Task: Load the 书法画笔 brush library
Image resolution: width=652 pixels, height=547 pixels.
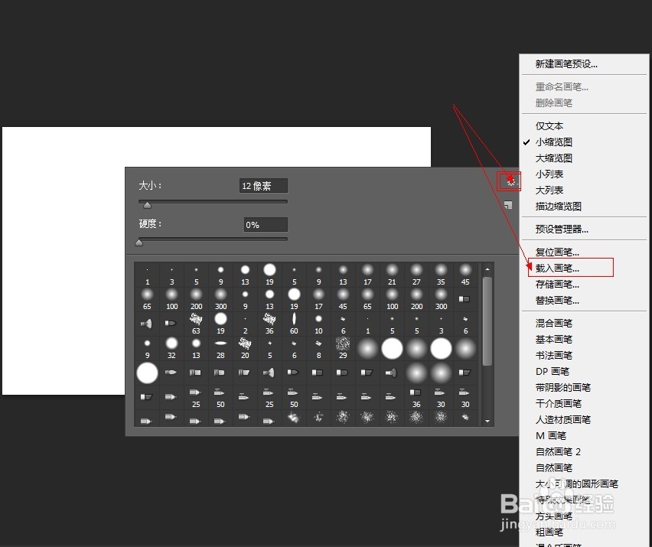Action: [x=554, y=355]
